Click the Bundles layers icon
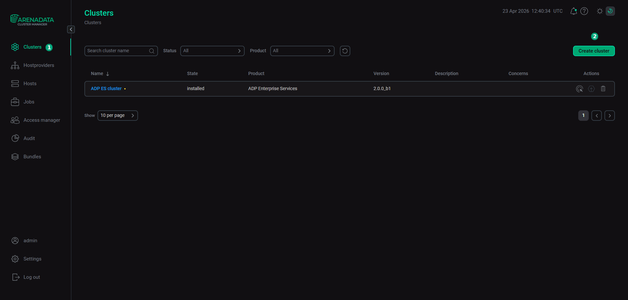628x300 pixels. [15, 157]
